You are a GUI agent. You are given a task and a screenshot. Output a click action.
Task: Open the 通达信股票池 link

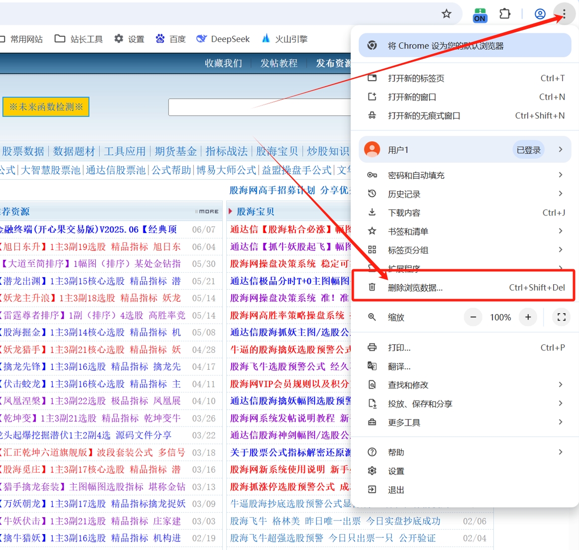coord(116,170)
